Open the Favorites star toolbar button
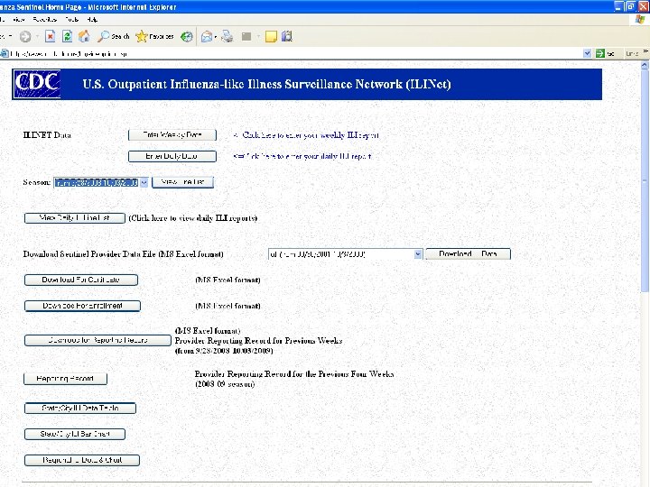The image size is (650, 487). tap(154, 36)
